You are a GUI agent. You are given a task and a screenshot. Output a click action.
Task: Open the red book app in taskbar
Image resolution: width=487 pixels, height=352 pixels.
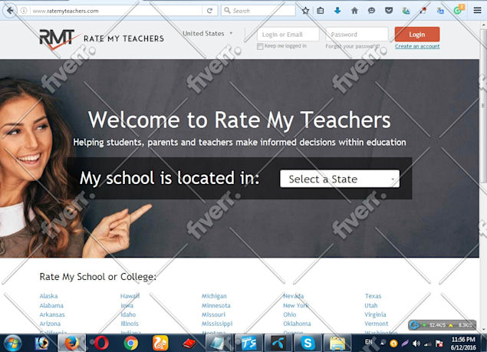tap(189, 344)
